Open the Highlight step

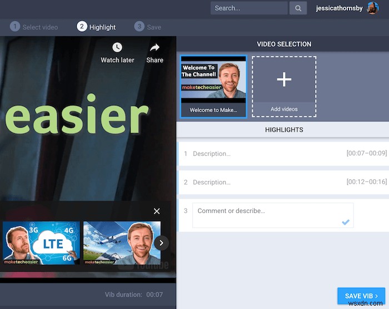(x=97, y=27)
